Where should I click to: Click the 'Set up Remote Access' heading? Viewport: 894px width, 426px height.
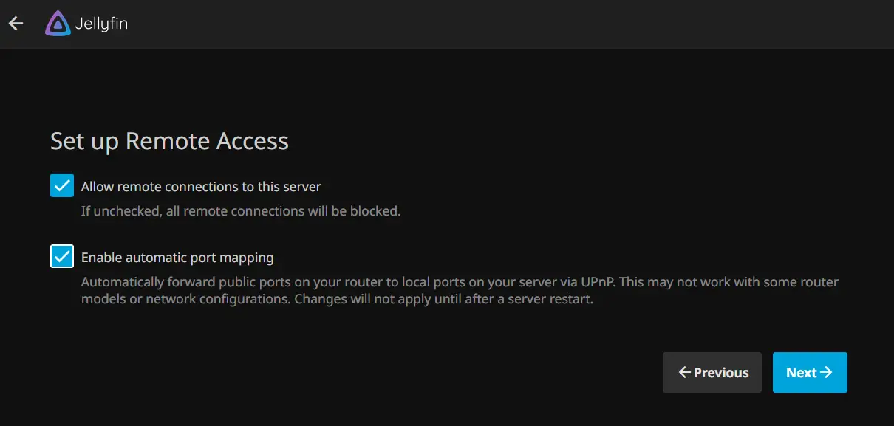tap(169, 141)
